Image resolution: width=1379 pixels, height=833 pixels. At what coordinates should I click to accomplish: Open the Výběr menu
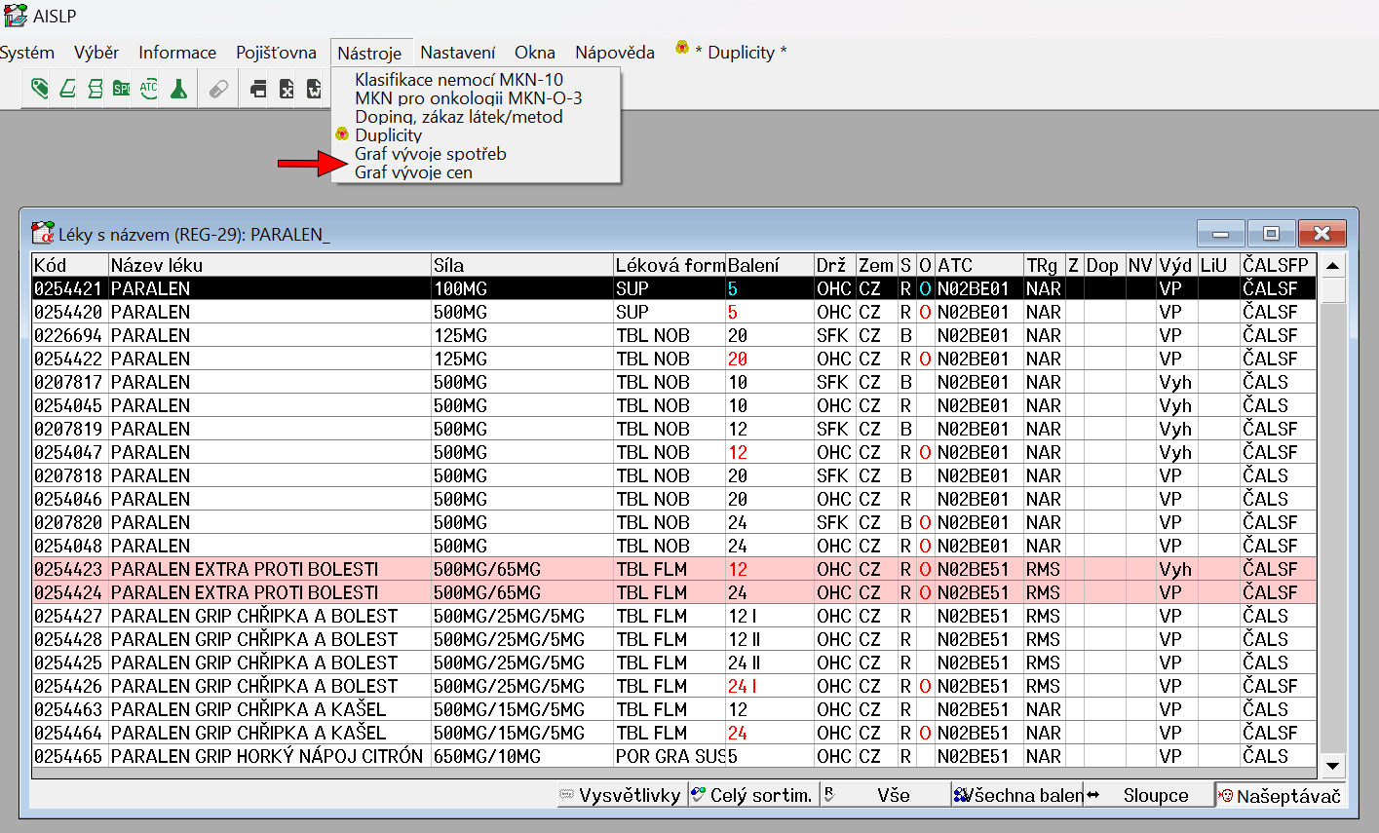[x=96, y=53]
